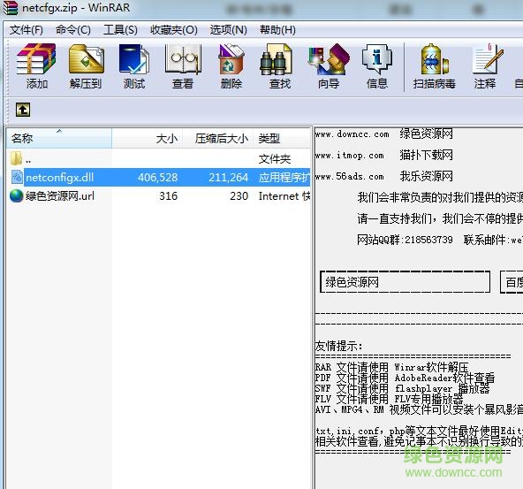The image size is (523, 489).
Task: Click www.56ads.com in comment pane
Action: (349, 176)
